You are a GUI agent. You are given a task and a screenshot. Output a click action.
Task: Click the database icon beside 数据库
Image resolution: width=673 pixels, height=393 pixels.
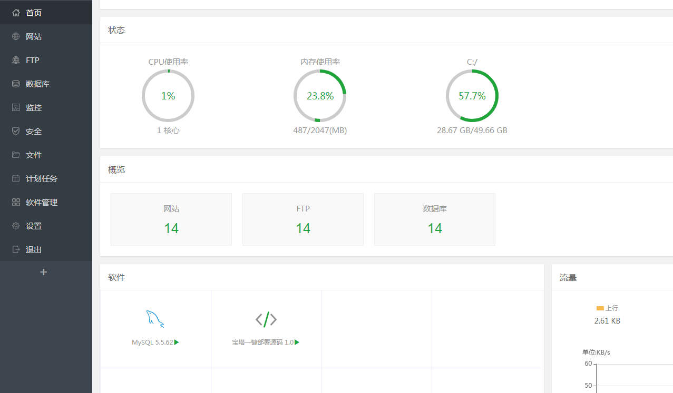point(16,84)
